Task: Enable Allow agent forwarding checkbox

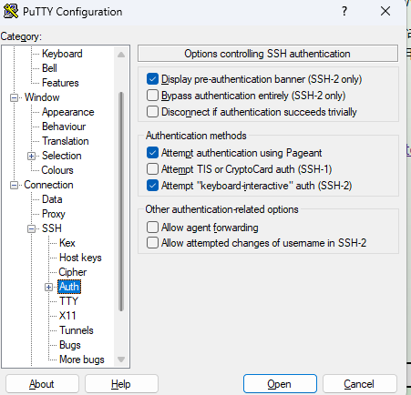Action: 152,227
